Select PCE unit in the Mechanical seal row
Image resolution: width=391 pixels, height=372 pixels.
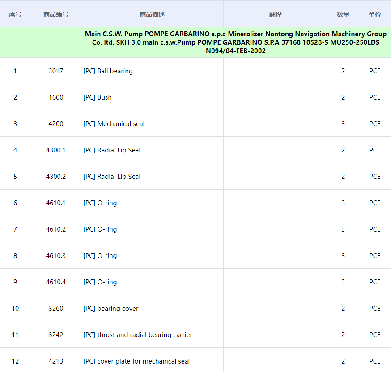[x=375, y=124]
